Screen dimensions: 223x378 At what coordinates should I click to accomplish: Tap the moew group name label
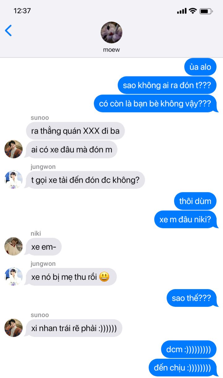(111, 50)
